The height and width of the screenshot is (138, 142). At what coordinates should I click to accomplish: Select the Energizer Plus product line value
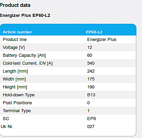pyautogui.click(x=102, y=40)
